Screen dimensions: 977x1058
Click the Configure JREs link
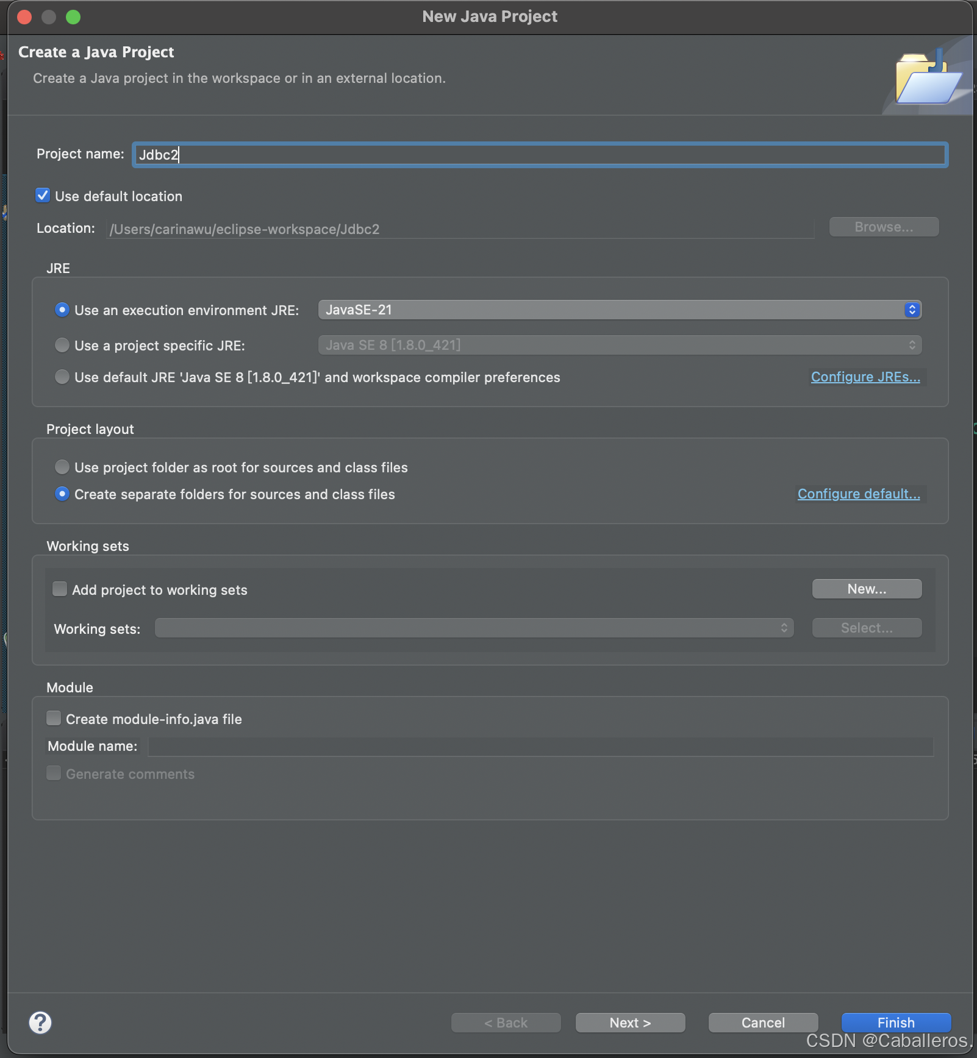(865, 377)
